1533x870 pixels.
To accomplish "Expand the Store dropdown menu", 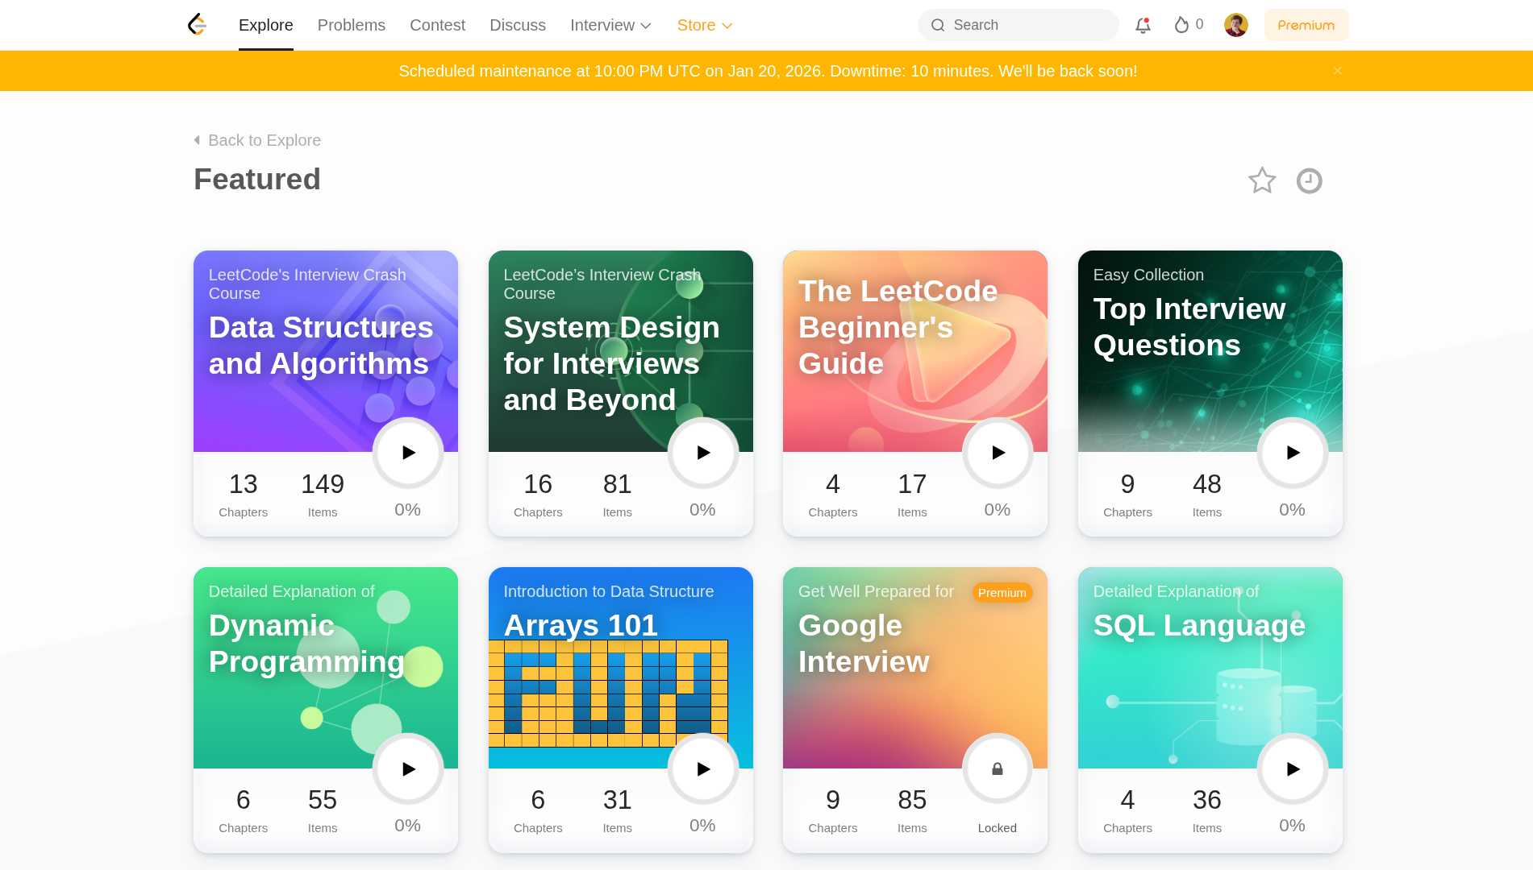I will point(704,25).
